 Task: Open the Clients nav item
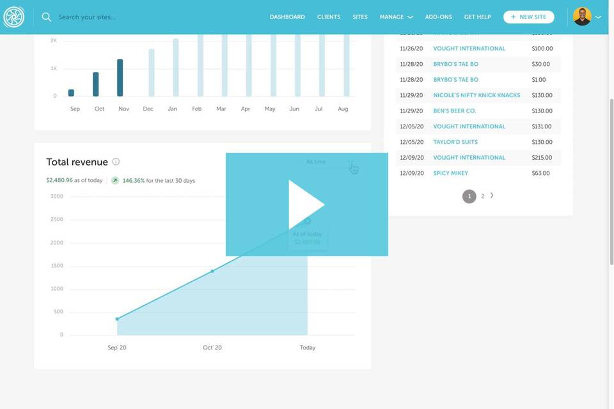329,17
